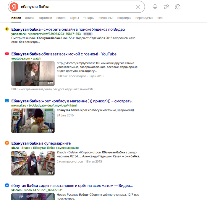Click the 'watch' breadcrumb of the YouTube result

(37, 58)
